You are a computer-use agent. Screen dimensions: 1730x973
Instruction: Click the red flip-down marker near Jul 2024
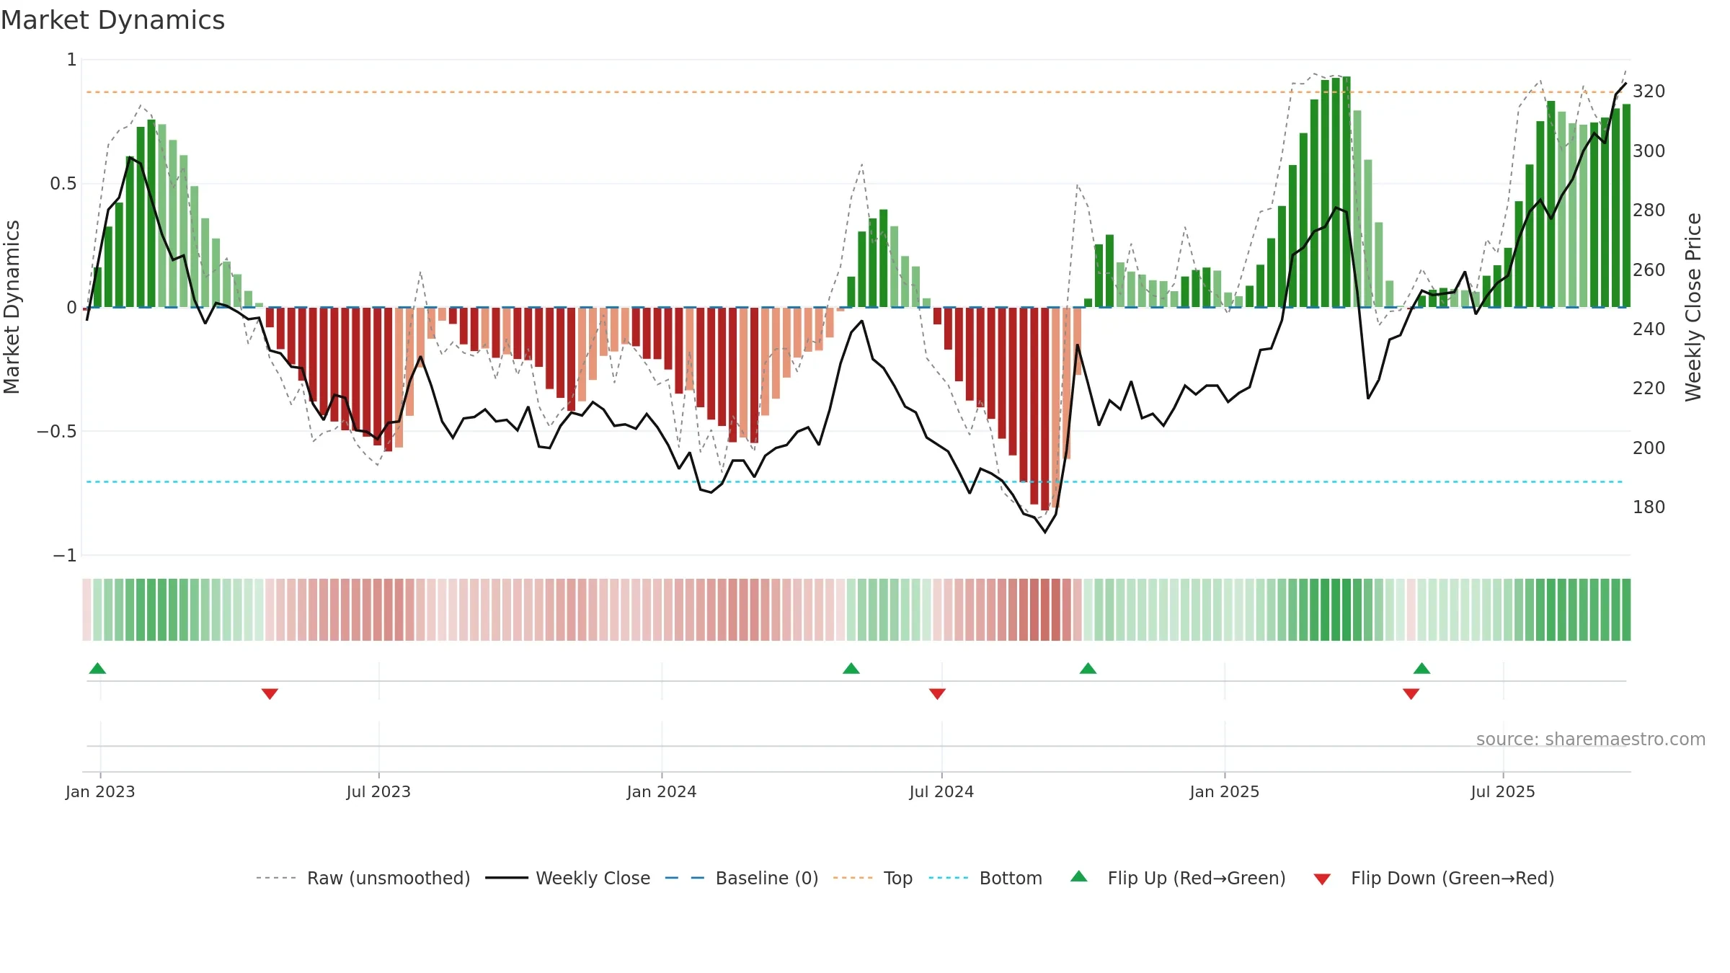(x=937, y=693)
